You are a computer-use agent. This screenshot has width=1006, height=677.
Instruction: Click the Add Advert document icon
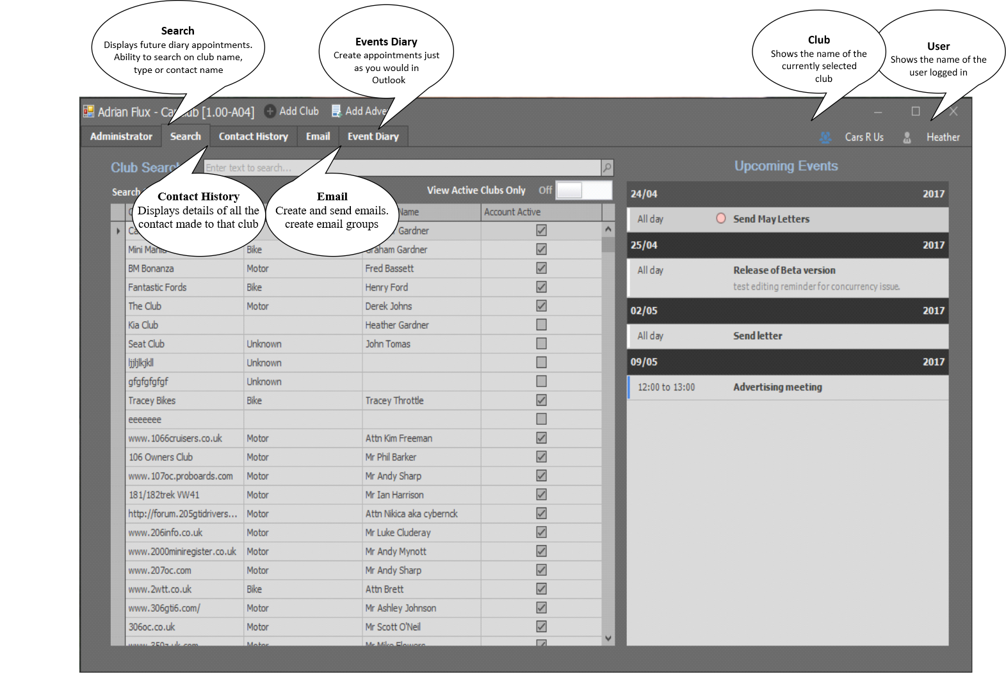(x=336, y=111)
